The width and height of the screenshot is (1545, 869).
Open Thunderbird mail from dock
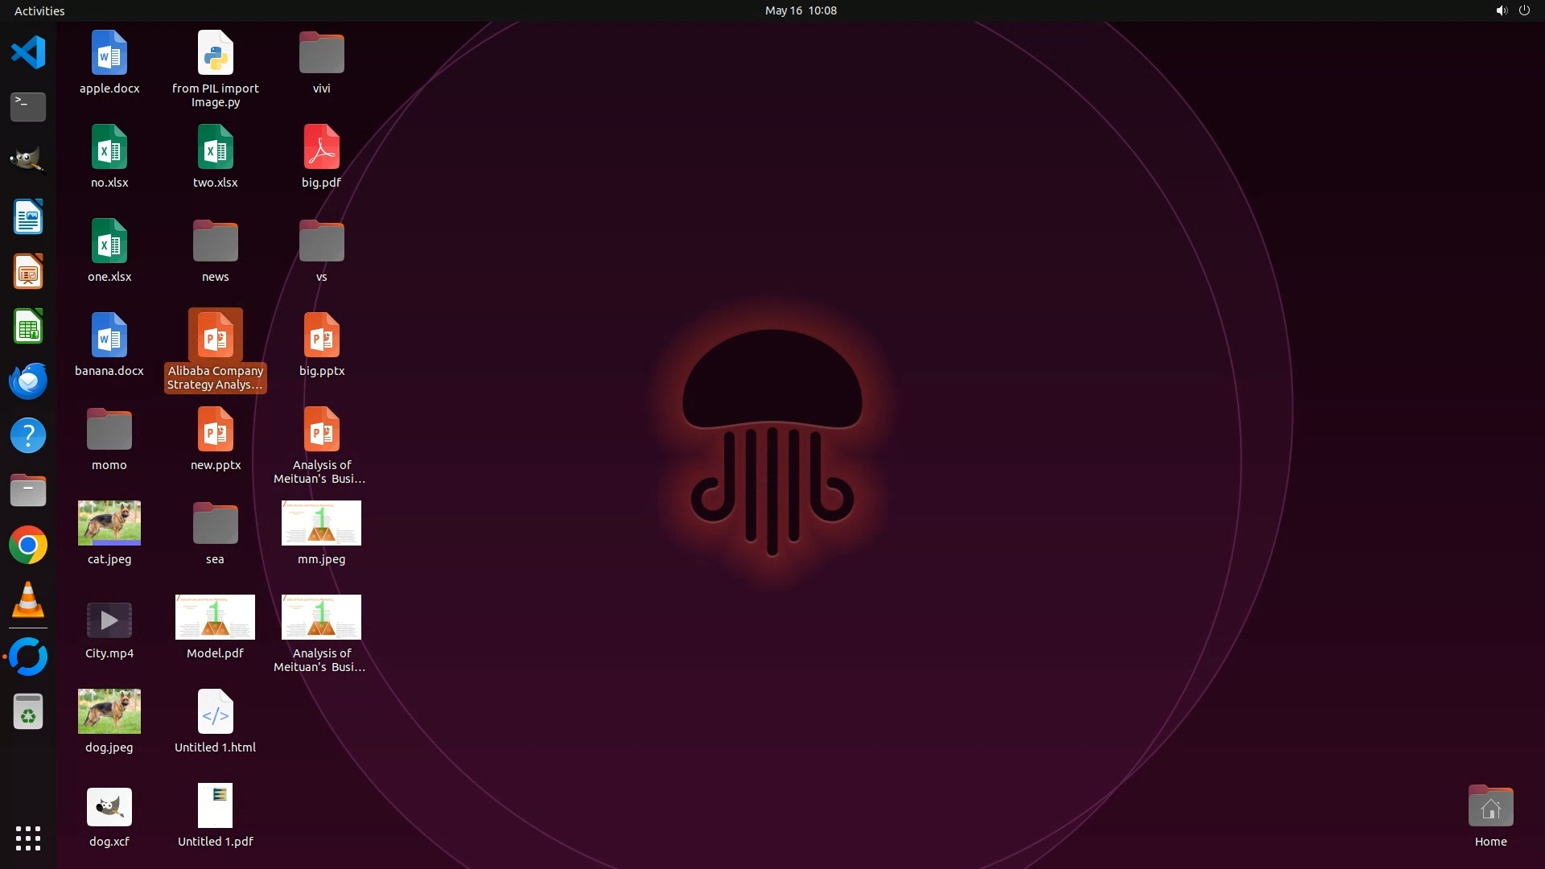pos(28,381)
